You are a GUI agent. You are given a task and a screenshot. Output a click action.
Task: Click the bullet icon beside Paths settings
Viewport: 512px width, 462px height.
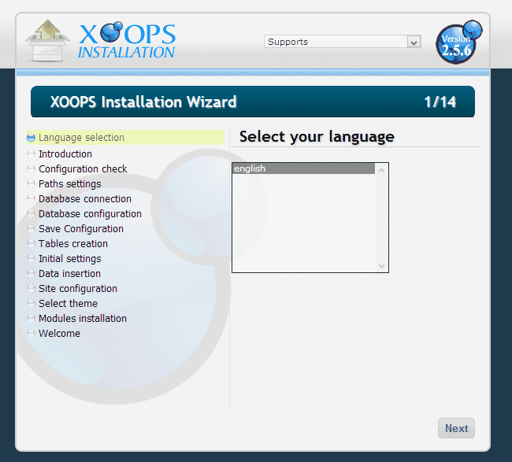click(x=31, y=184)
